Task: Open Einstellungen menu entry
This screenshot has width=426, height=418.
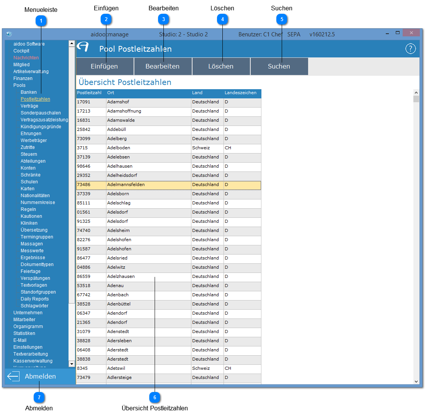Action: pyautogui.click(x=28, y=347)
